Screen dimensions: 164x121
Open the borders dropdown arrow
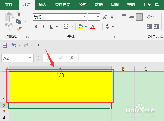point(72,27)
